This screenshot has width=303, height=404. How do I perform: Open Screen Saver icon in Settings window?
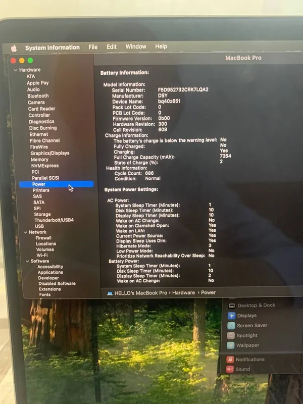pyautogui.click(x=231, y=326)
